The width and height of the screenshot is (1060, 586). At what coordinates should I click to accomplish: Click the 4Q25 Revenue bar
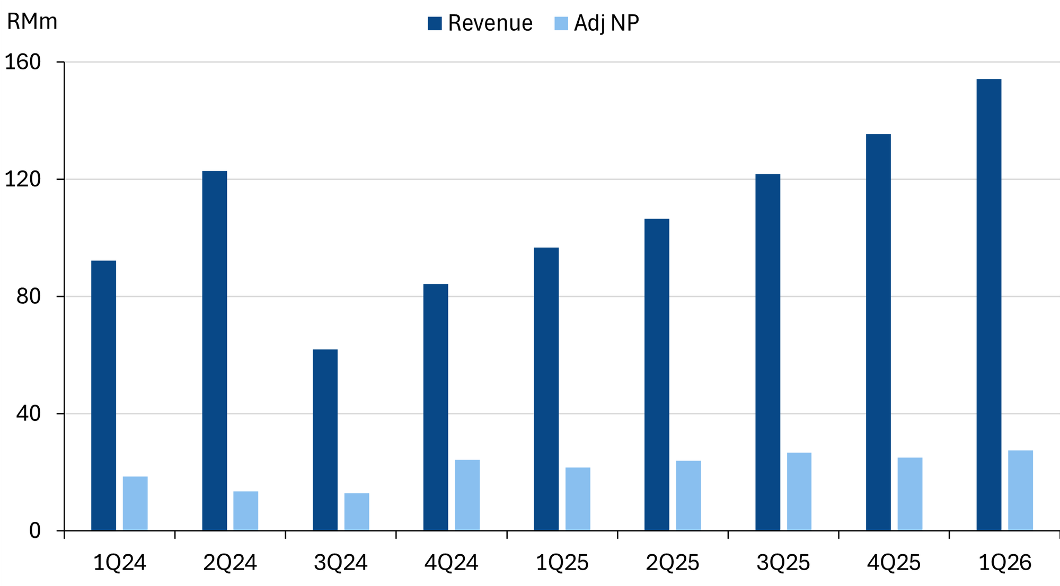click(x=878, y=332)
